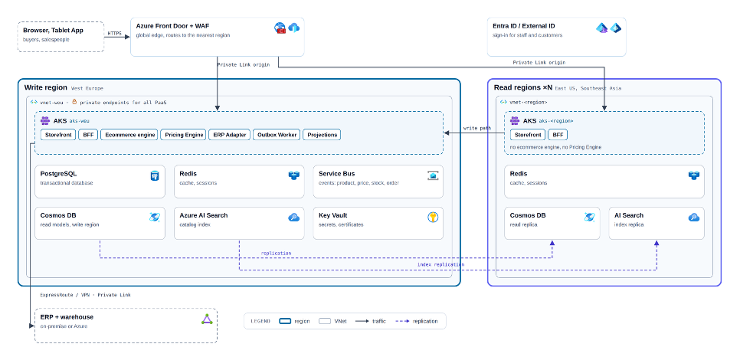The image size is (740, 357).
Task: Click the AI Search index replica icon
Action: 694,218
